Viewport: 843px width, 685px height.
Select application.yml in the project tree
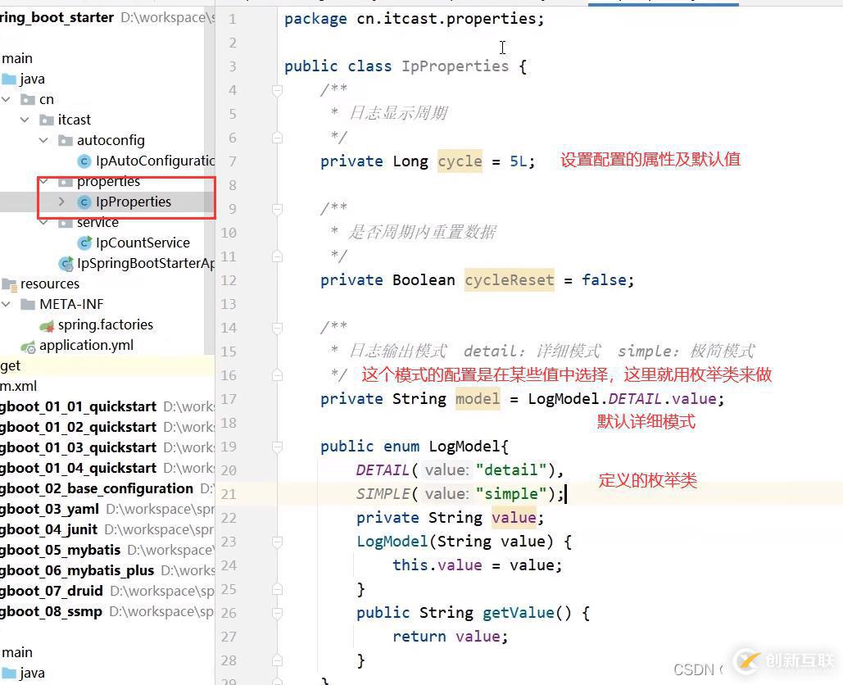pos(86,345)
